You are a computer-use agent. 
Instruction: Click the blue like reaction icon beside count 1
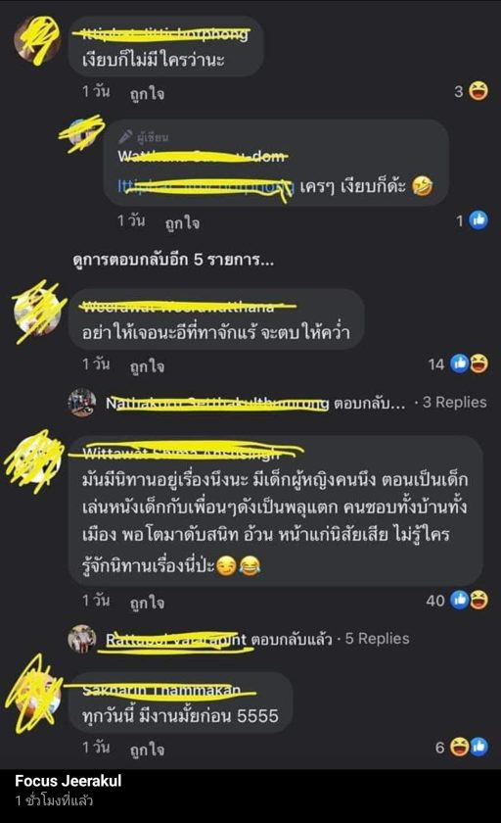[x=478, y=220]
